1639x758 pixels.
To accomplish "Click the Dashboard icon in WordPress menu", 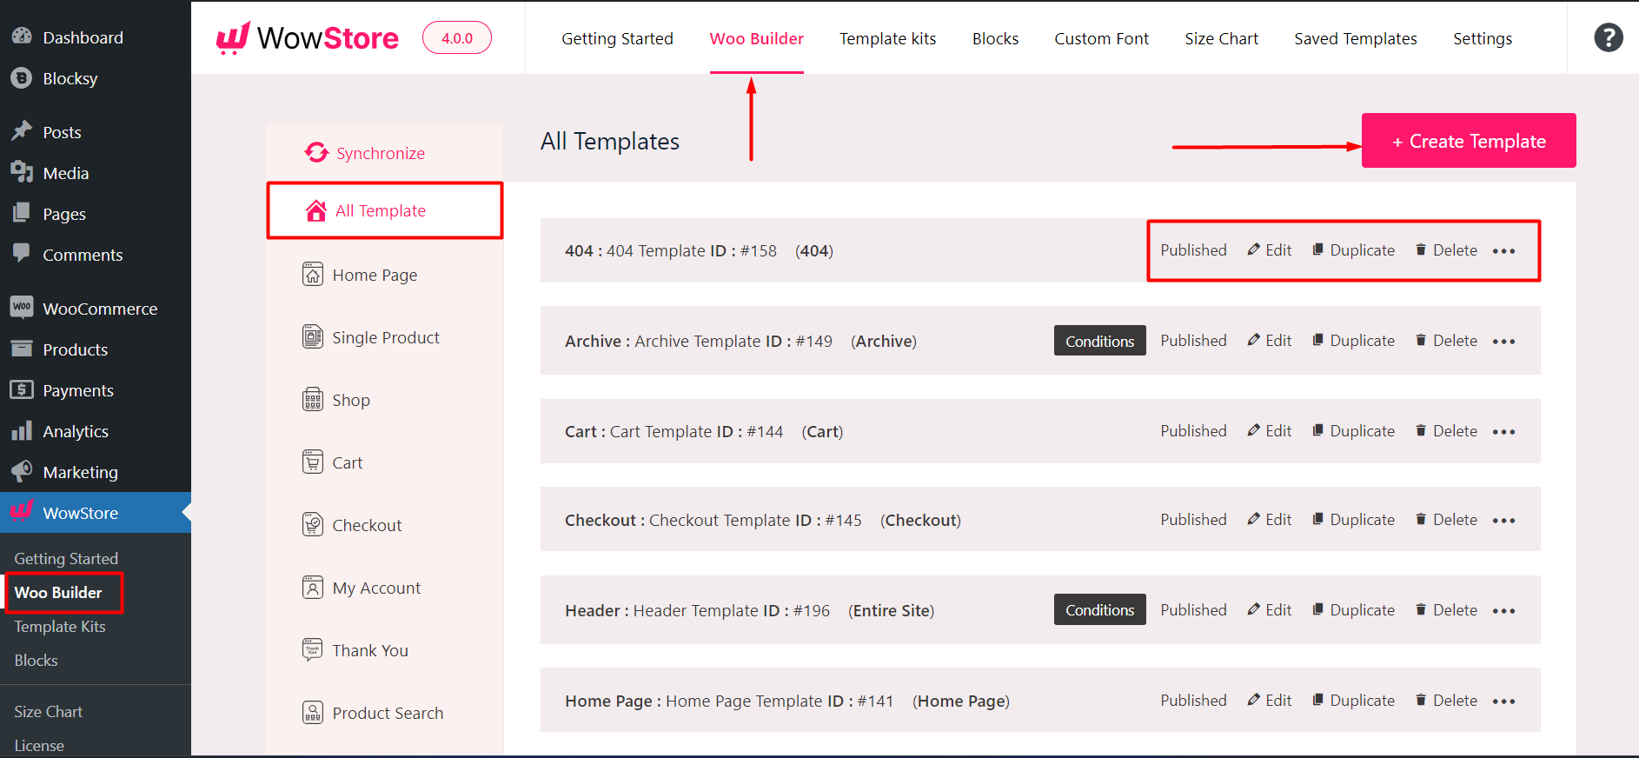I will pyautogui.click(x=22, y=37).
